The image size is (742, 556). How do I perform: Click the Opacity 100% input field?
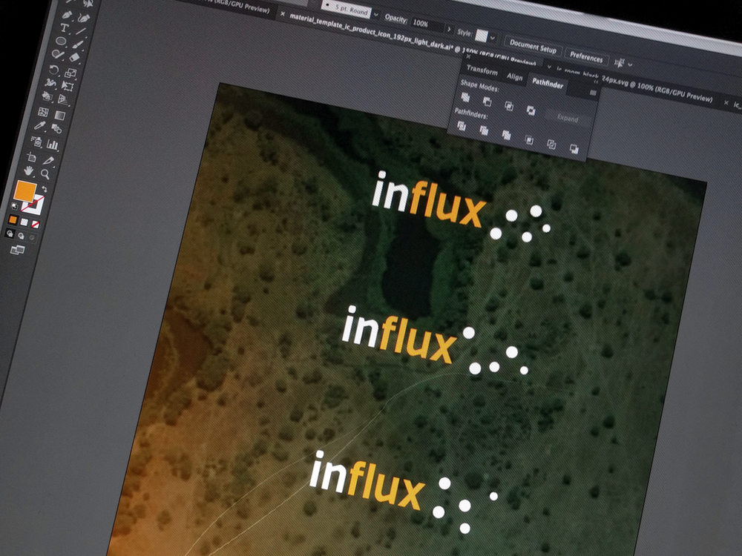tap(427, 24)
